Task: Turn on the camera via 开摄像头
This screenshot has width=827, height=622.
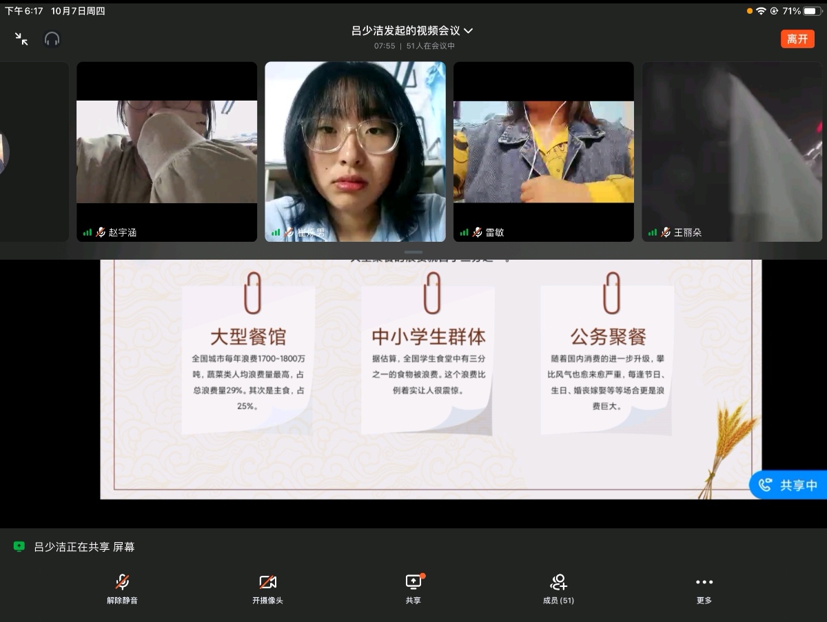Action: point(267,589)
